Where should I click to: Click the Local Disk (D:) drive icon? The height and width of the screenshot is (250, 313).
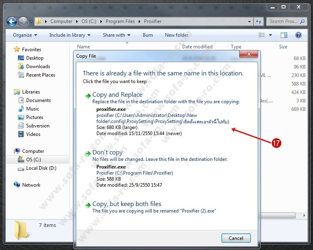[21, 169]
